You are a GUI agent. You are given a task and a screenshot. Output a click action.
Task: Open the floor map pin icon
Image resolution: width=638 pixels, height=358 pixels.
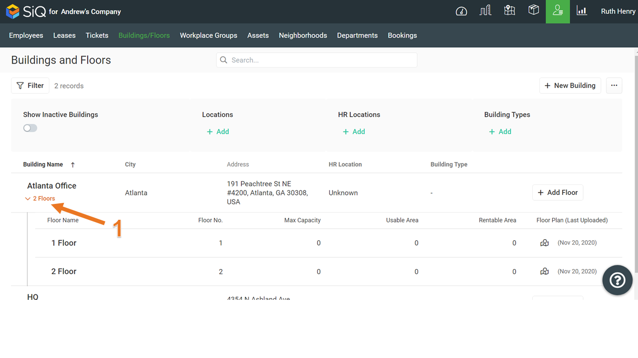pyautogui.click(x=509, y=11)
